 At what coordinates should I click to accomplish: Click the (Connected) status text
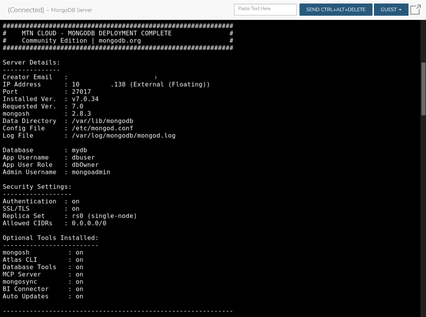tap(26, 10)
